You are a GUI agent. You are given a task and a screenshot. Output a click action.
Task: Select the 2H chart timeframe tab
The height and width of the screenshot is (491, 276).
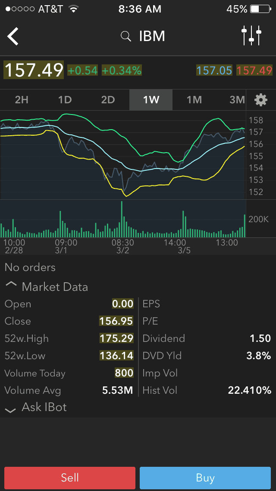[x=22, y=100]
